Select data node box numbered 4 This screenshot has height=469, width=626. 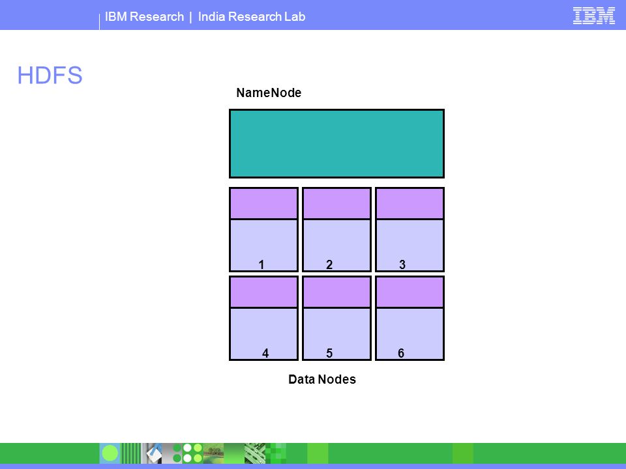pyautogui.click(x=263, y=319)
